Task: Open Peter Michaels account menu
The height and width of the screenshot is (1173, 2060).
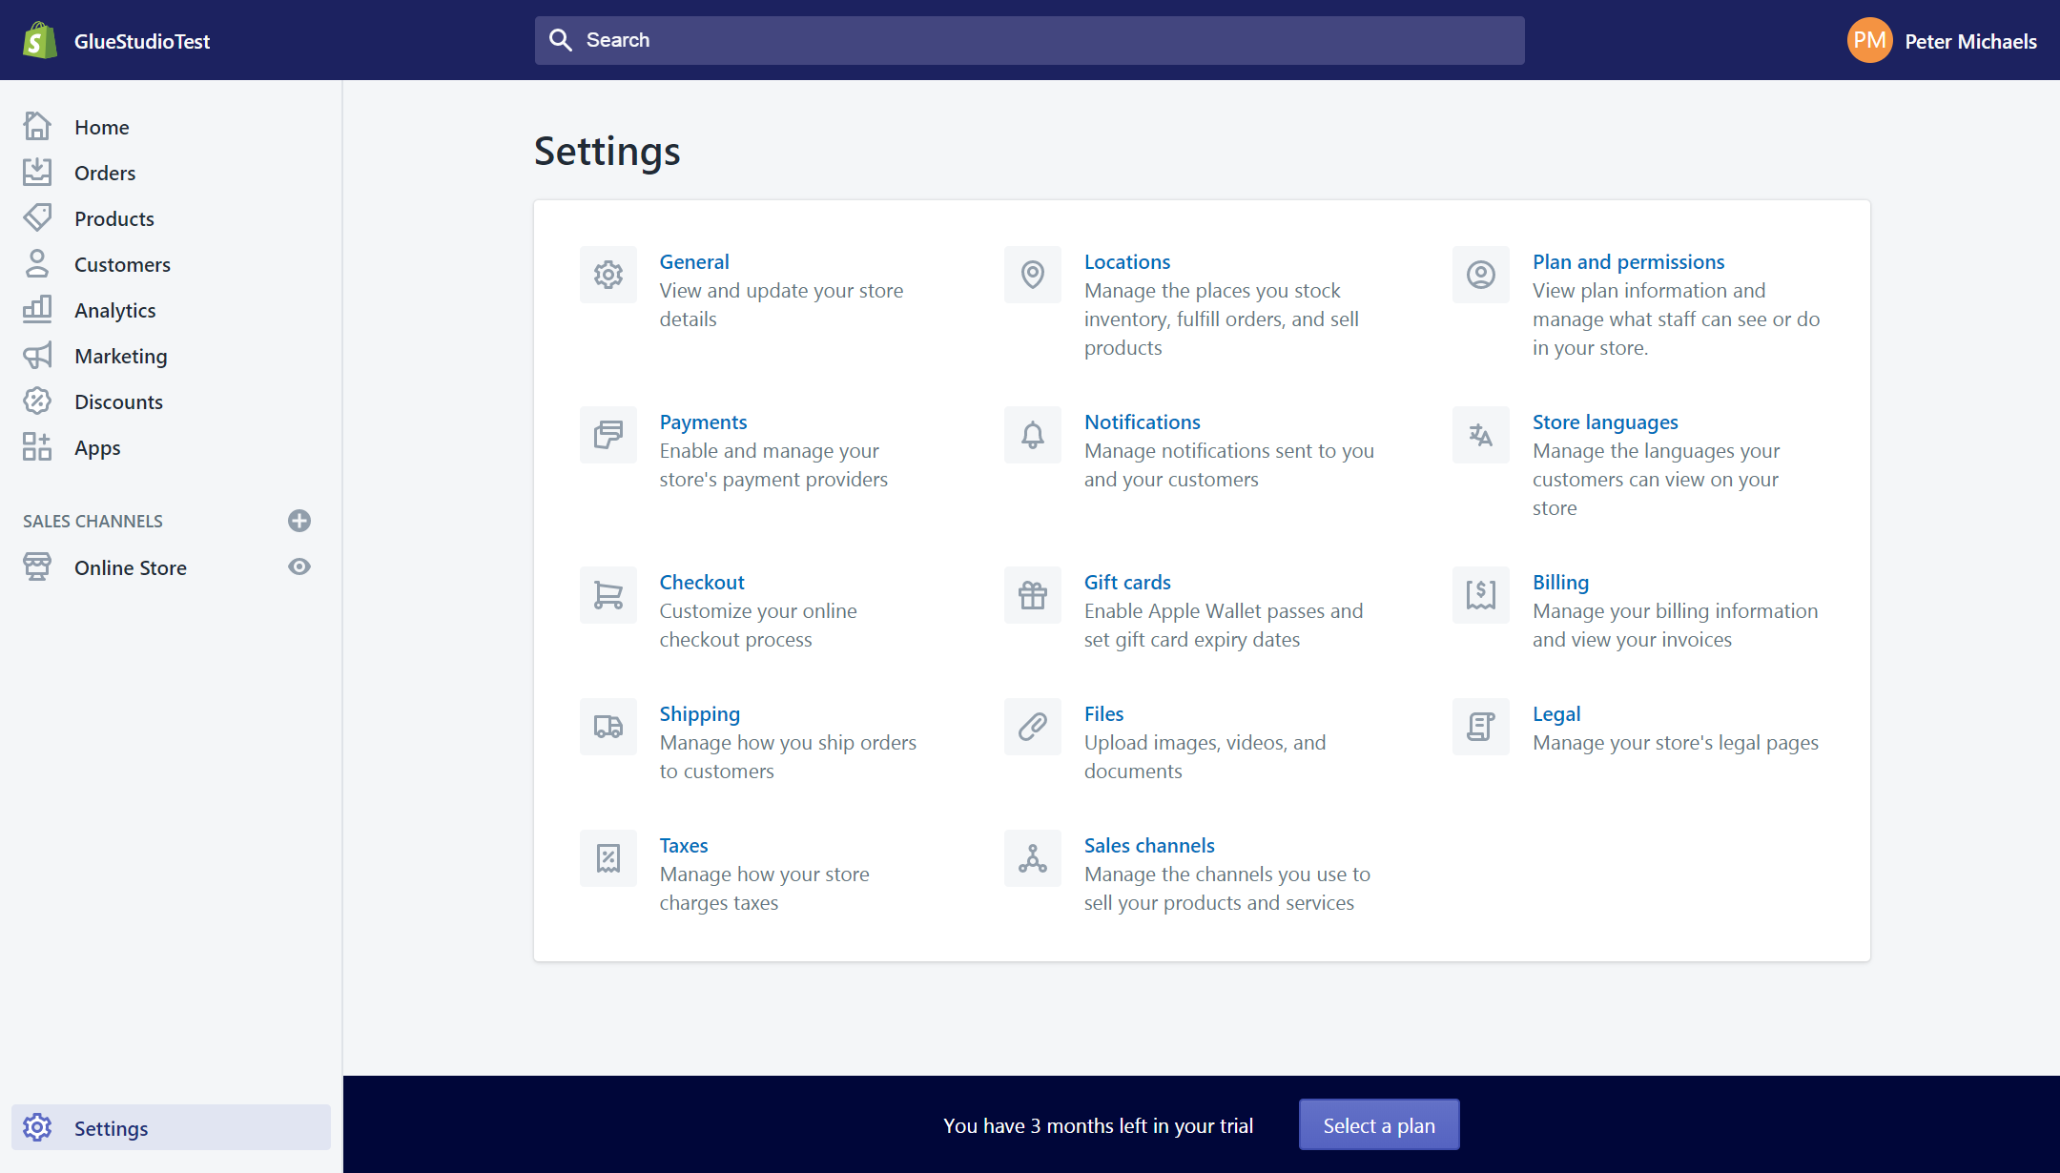Action: point(1942,41)
